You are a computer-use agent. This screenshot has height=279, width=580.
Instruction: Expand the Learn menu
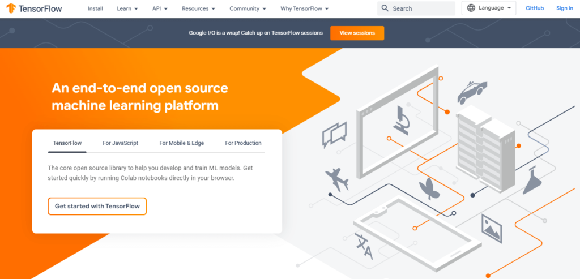(127, 8)
